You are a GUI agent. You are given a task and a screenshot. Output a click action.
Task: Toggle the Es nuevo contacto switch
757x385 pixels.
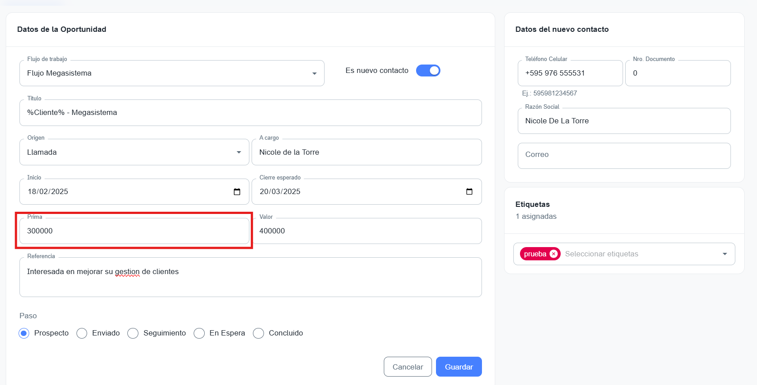(428, 71)
